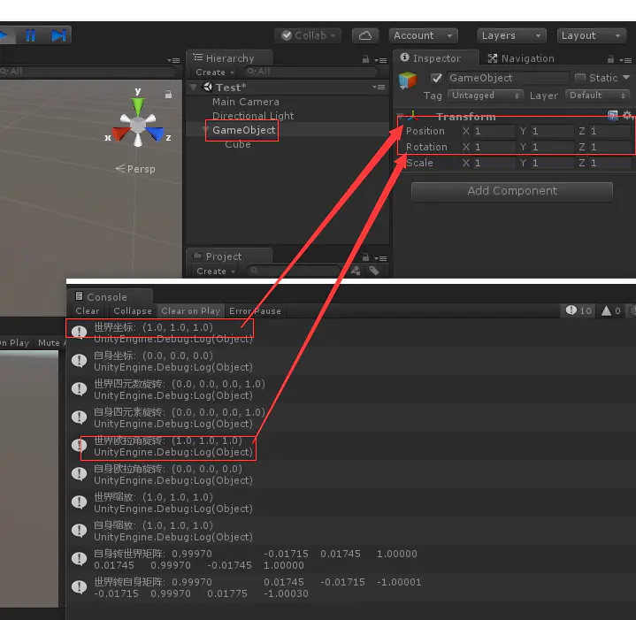Click the scene gizmo lock icon
Screen dimensions: 636x620
[x=168, y=95]
